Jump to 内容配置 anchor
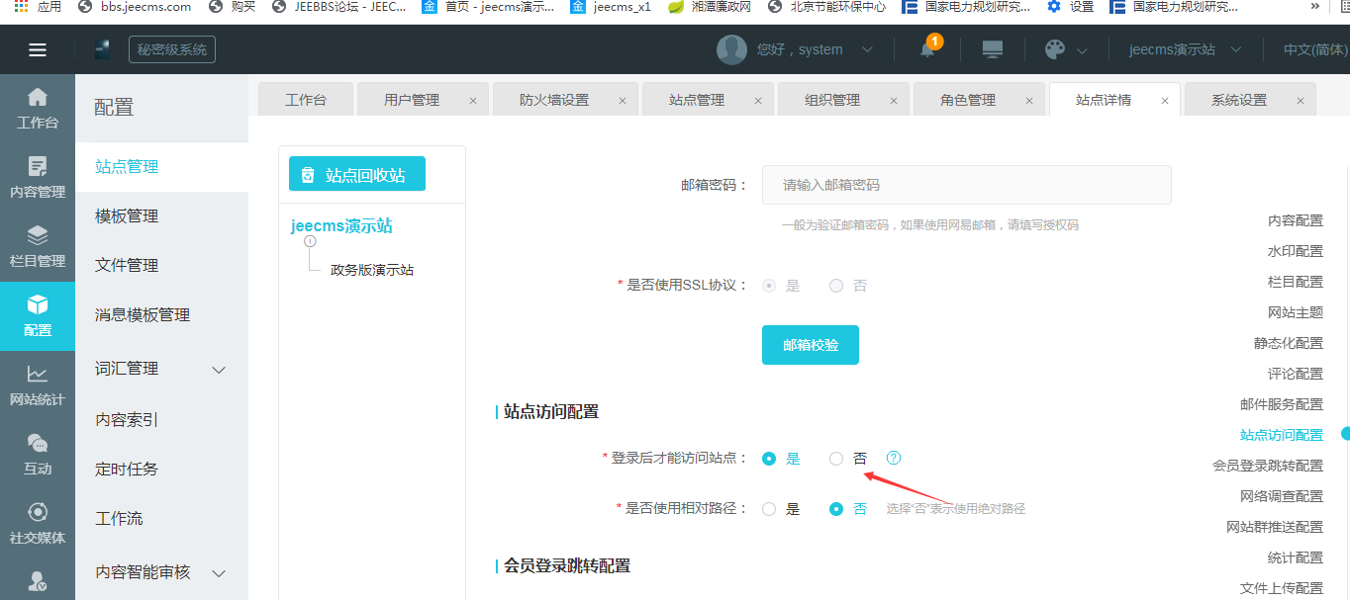 [1296, 220]
